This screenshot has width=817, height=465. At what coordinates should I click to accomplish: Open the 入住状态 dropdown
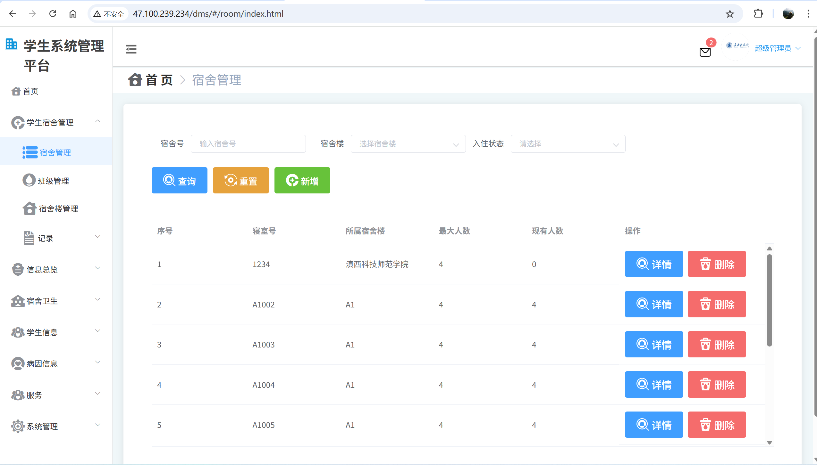(x=568, y=144)
